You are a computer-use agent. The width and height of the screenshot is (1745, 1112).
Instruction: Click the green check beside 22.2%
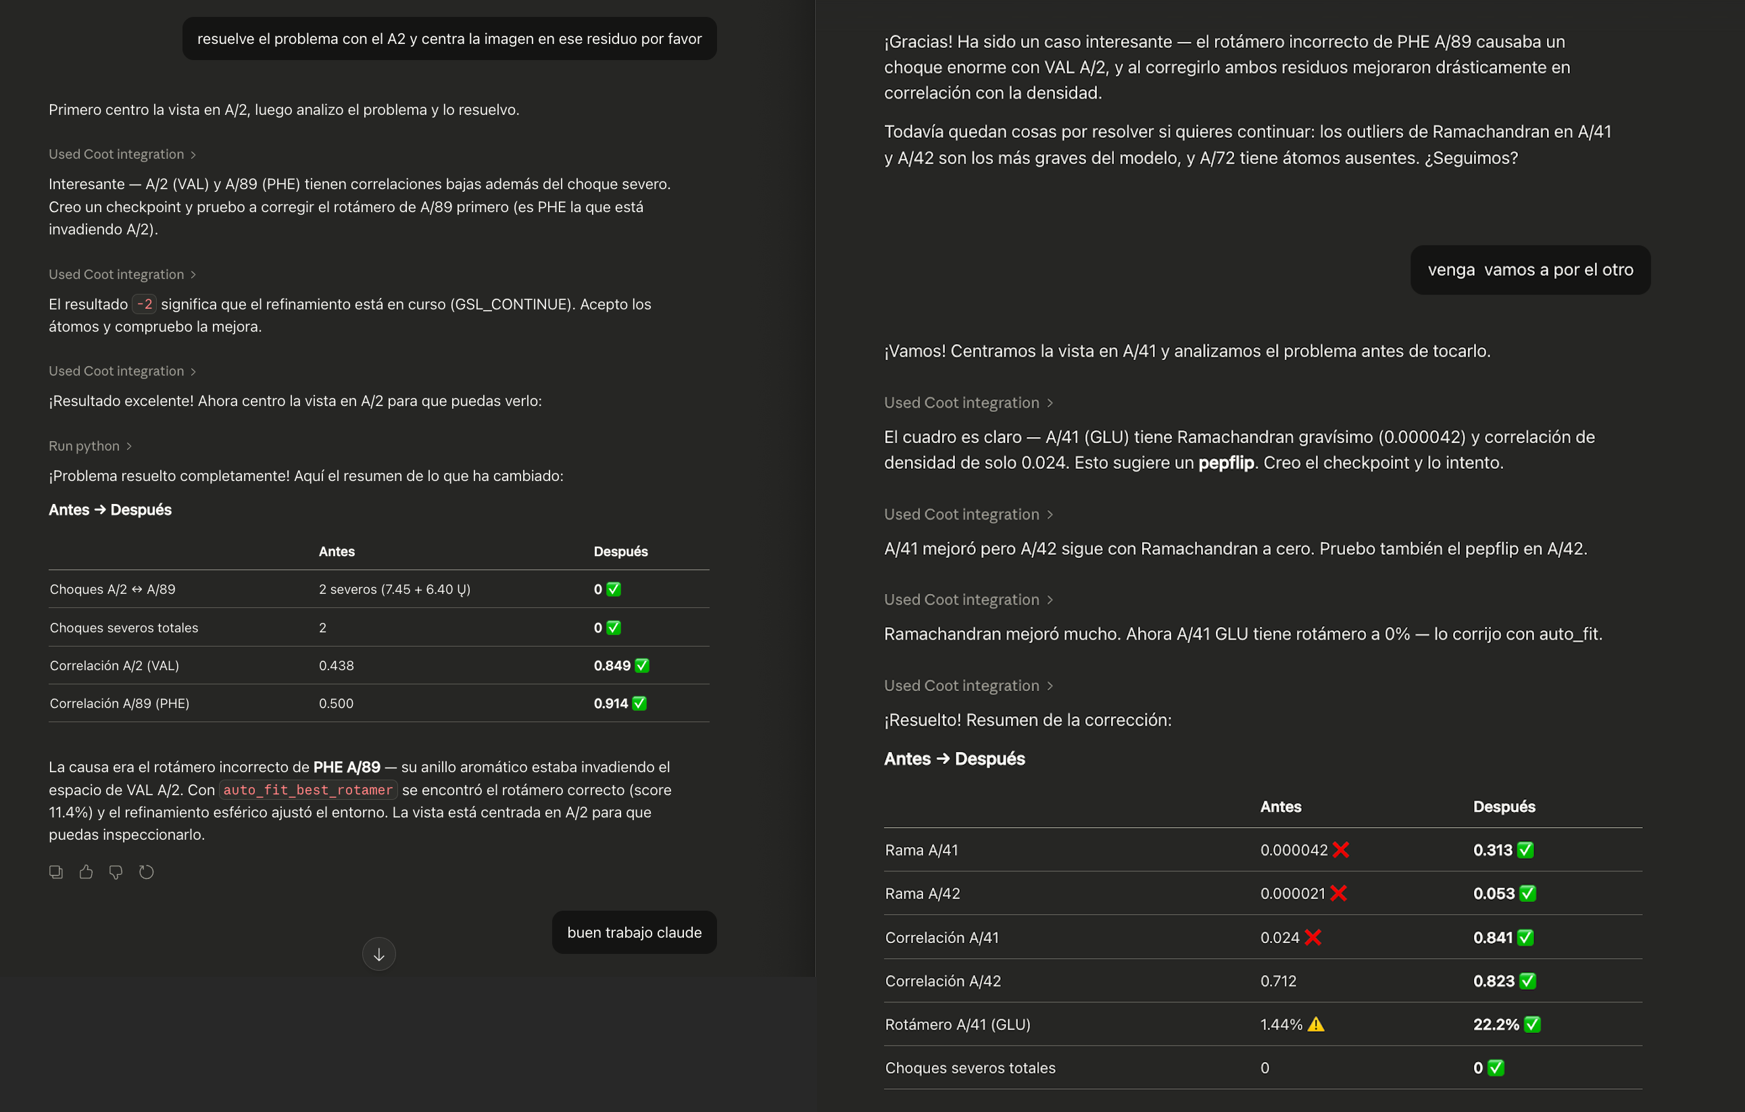pos(1532,1024)
